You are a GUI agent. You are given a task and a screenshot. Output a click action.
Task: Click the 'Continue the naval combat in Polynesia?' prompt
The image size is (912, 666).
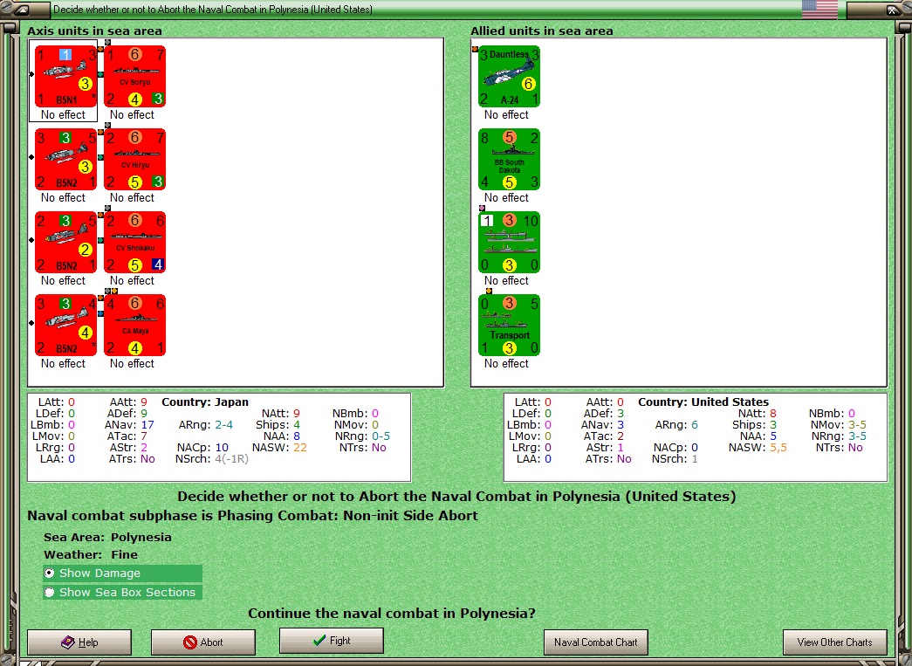[x=392, y=613]
